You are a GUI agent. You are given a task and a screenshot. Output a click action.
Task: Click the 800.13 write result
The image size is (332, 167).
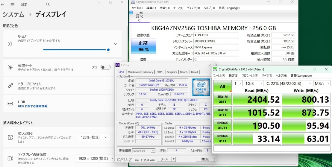tap(306, 99)
